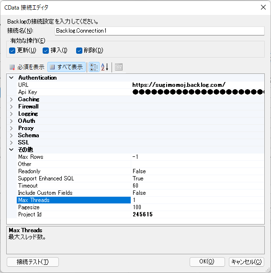Select the Support Enhanced SQL property
Image resolution: width=271 pixels, height=273 pixels.
[x=74, y=178]
